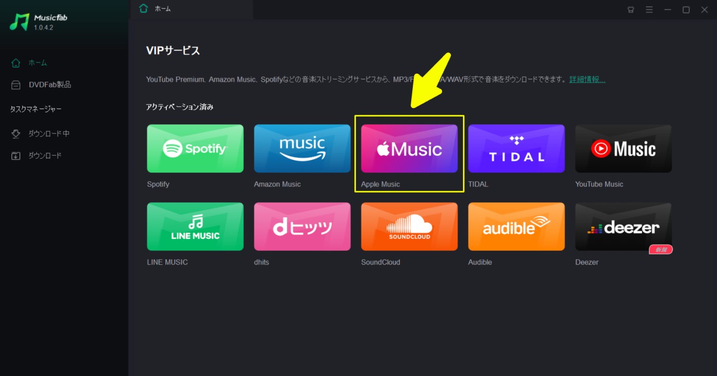Open the Amazon Music service tile
The image size is (717, 376).
pos(302,149)
